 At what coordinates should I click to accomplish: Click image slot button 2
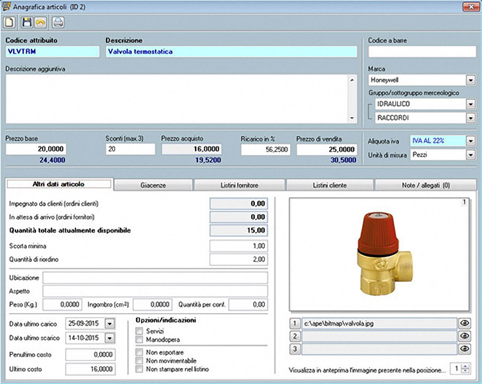point(294,336)
